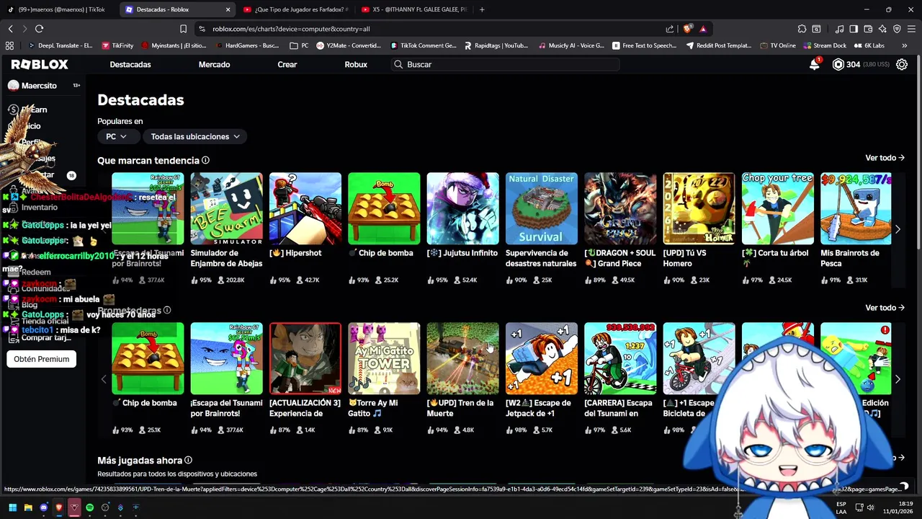Open the Destacadas nav item
The image size is (922, 519).
coord(130,64)
